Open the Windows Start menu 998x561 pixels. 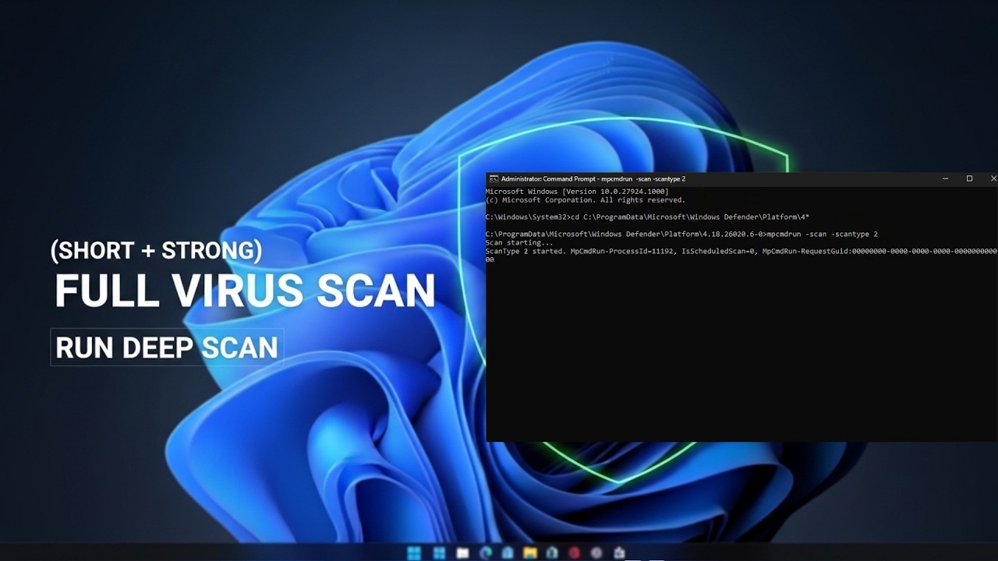[414, 552]
